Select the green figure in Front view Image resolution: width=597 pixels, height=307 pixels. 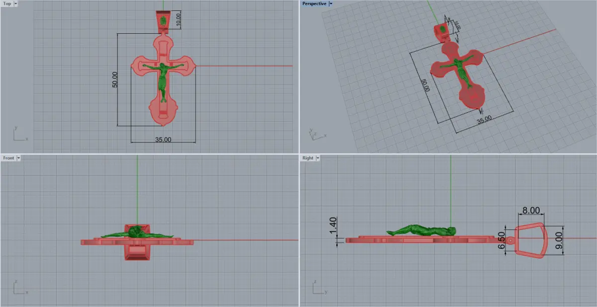[137, 232]
